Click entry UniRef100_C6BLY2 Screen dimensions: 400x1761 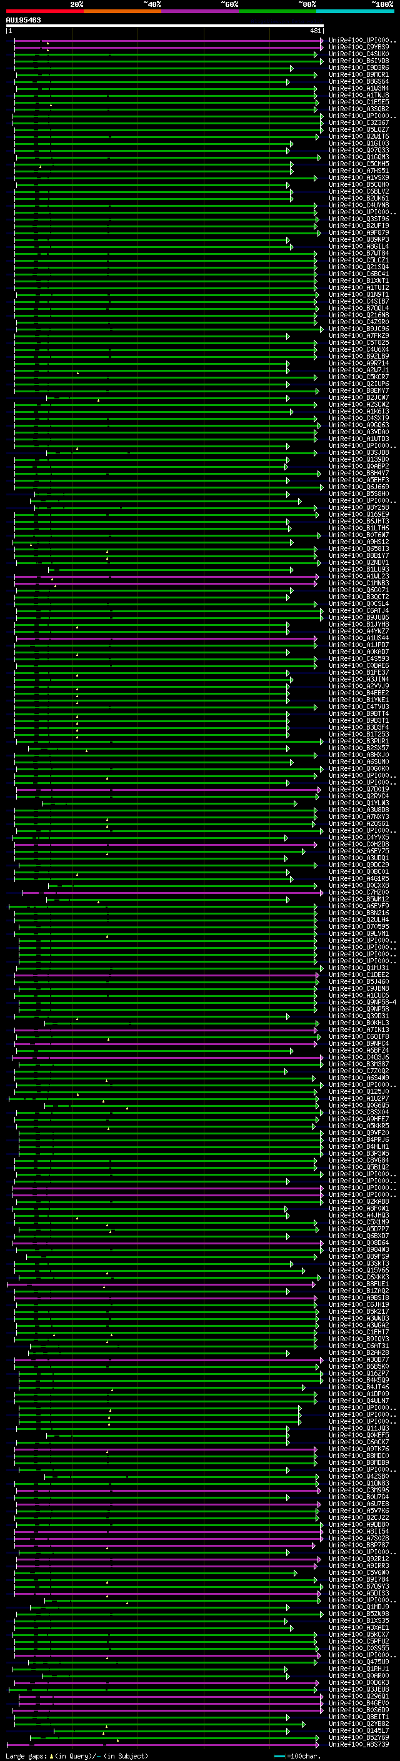point(359,191)
